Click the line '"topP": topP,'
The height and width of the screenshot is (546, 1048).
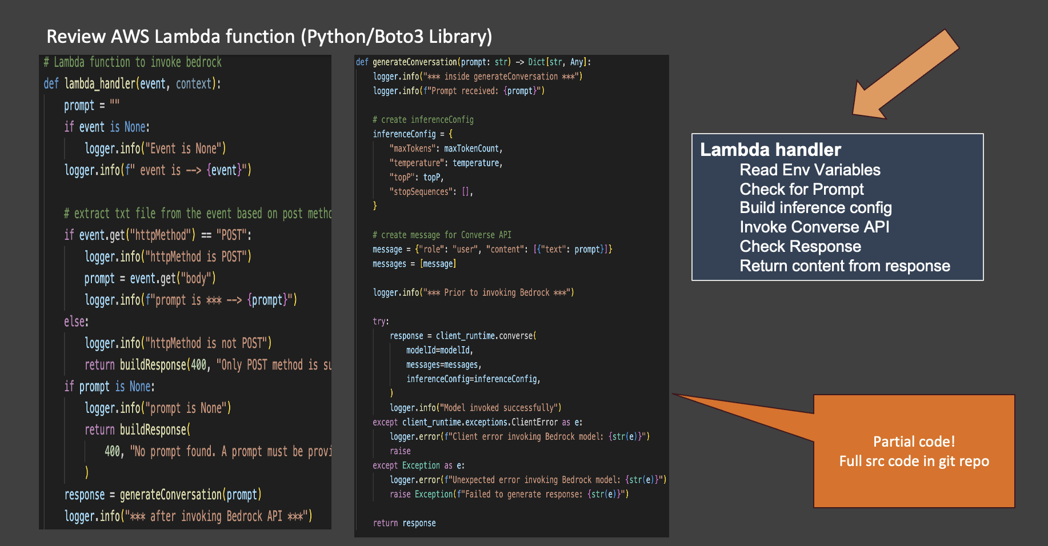[417, 178]
